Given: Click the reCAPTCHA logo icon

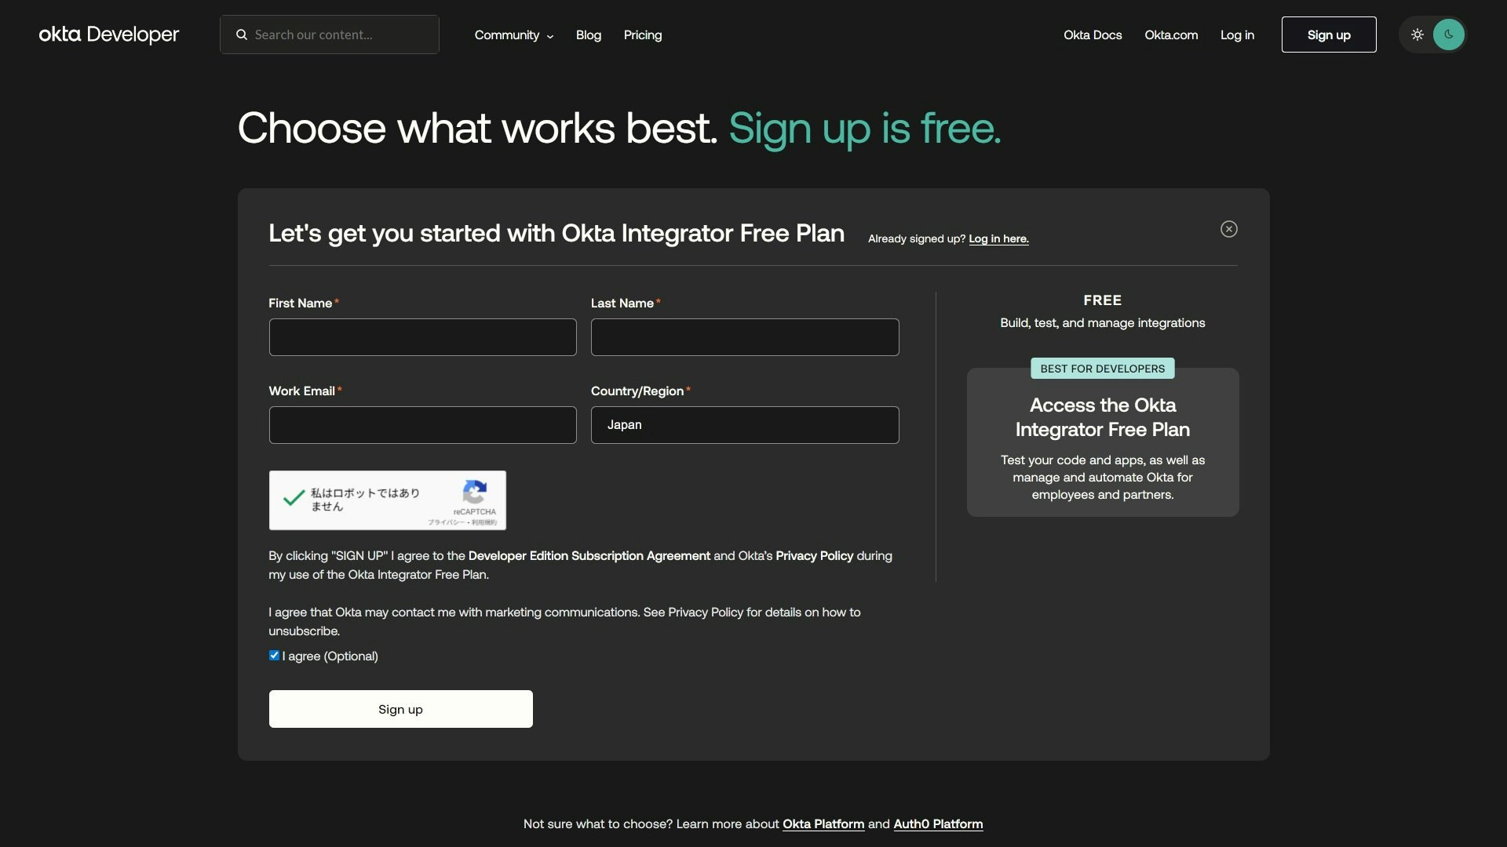Looking at the screenshot, I should click(x=474, y=493).
